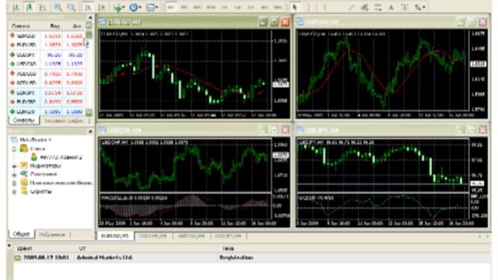Open the arrows objects tool
This screenshot has width=498, height=280.
click(418, 7)
